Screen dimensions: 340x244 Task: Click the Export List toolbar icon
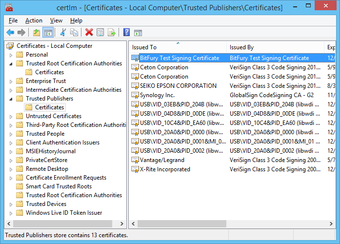112,33
